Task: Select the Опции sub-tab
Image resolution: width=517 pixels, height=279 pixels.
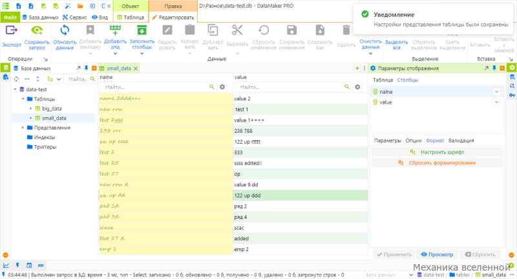Action: (x=414, y=140)
